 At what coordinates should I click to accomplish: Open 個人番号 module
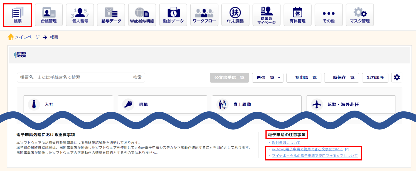(80, 15)
